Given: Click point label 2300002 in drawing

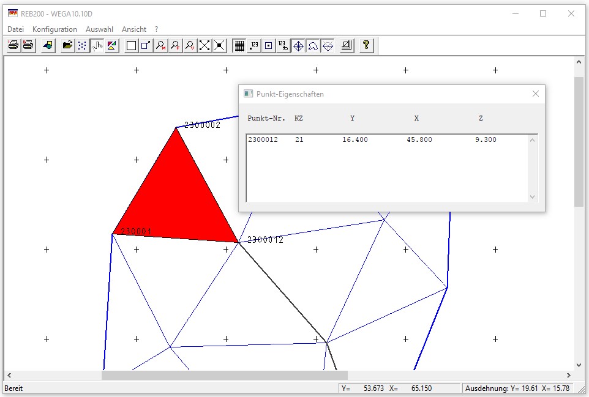Looking at the screenshot, I should click(203, 125).
